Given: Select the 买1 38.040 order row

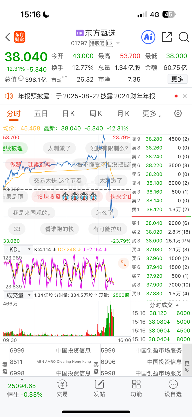Looking at the screenshot, I should click(161, 223).
